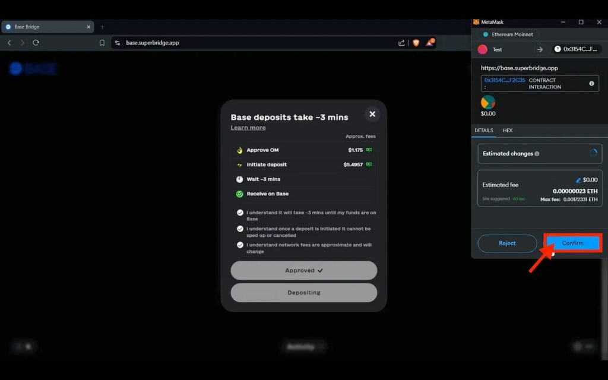The image size is (608, 380).
Task: Toggle the 'funds take ~3 mins' checkbox
Action: [240, 213]
